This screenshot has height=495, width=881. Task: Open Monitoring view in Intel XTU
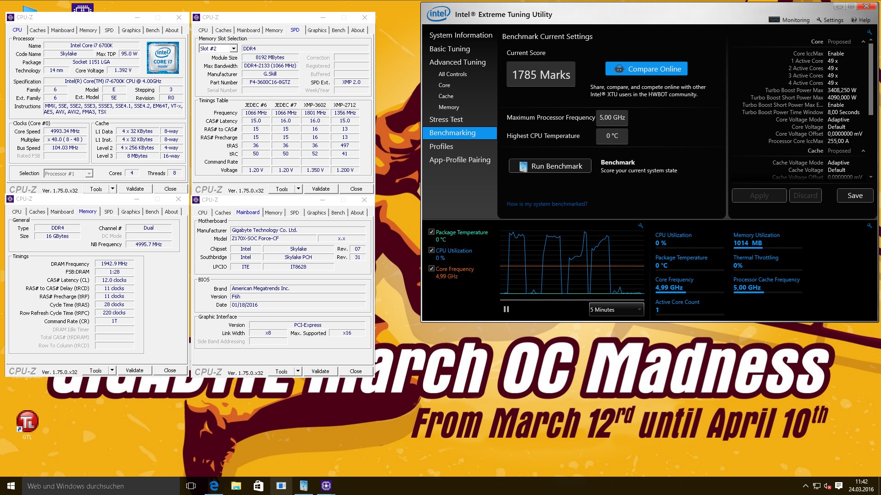point(789,20)
